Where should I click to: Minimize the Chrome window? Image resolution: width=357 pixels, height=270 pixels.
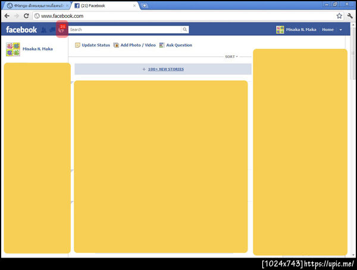pyautogui.click(x=327, y=4)
